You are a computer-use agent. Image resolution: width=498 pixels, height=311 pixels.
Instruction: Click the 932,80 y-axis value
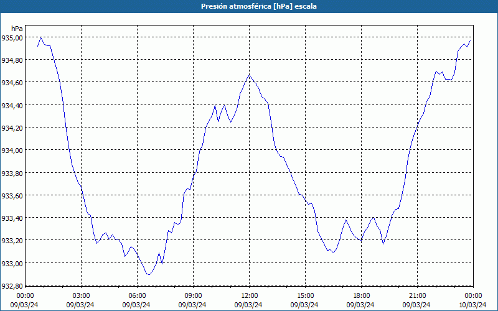(x=12, y=286)
